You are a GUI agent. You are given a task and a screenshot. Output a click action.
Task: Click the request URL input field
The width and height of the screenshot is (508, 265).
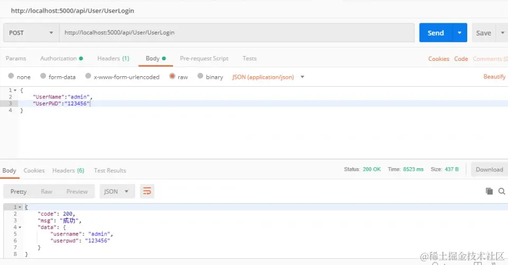coord(237,33)
